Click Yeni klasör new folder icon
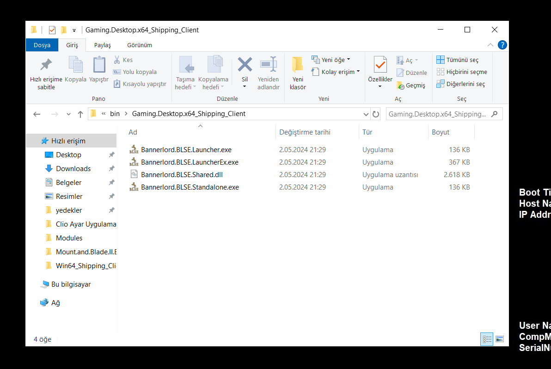Viewport: 551px width, 369px height. click(x=298, y=65)
